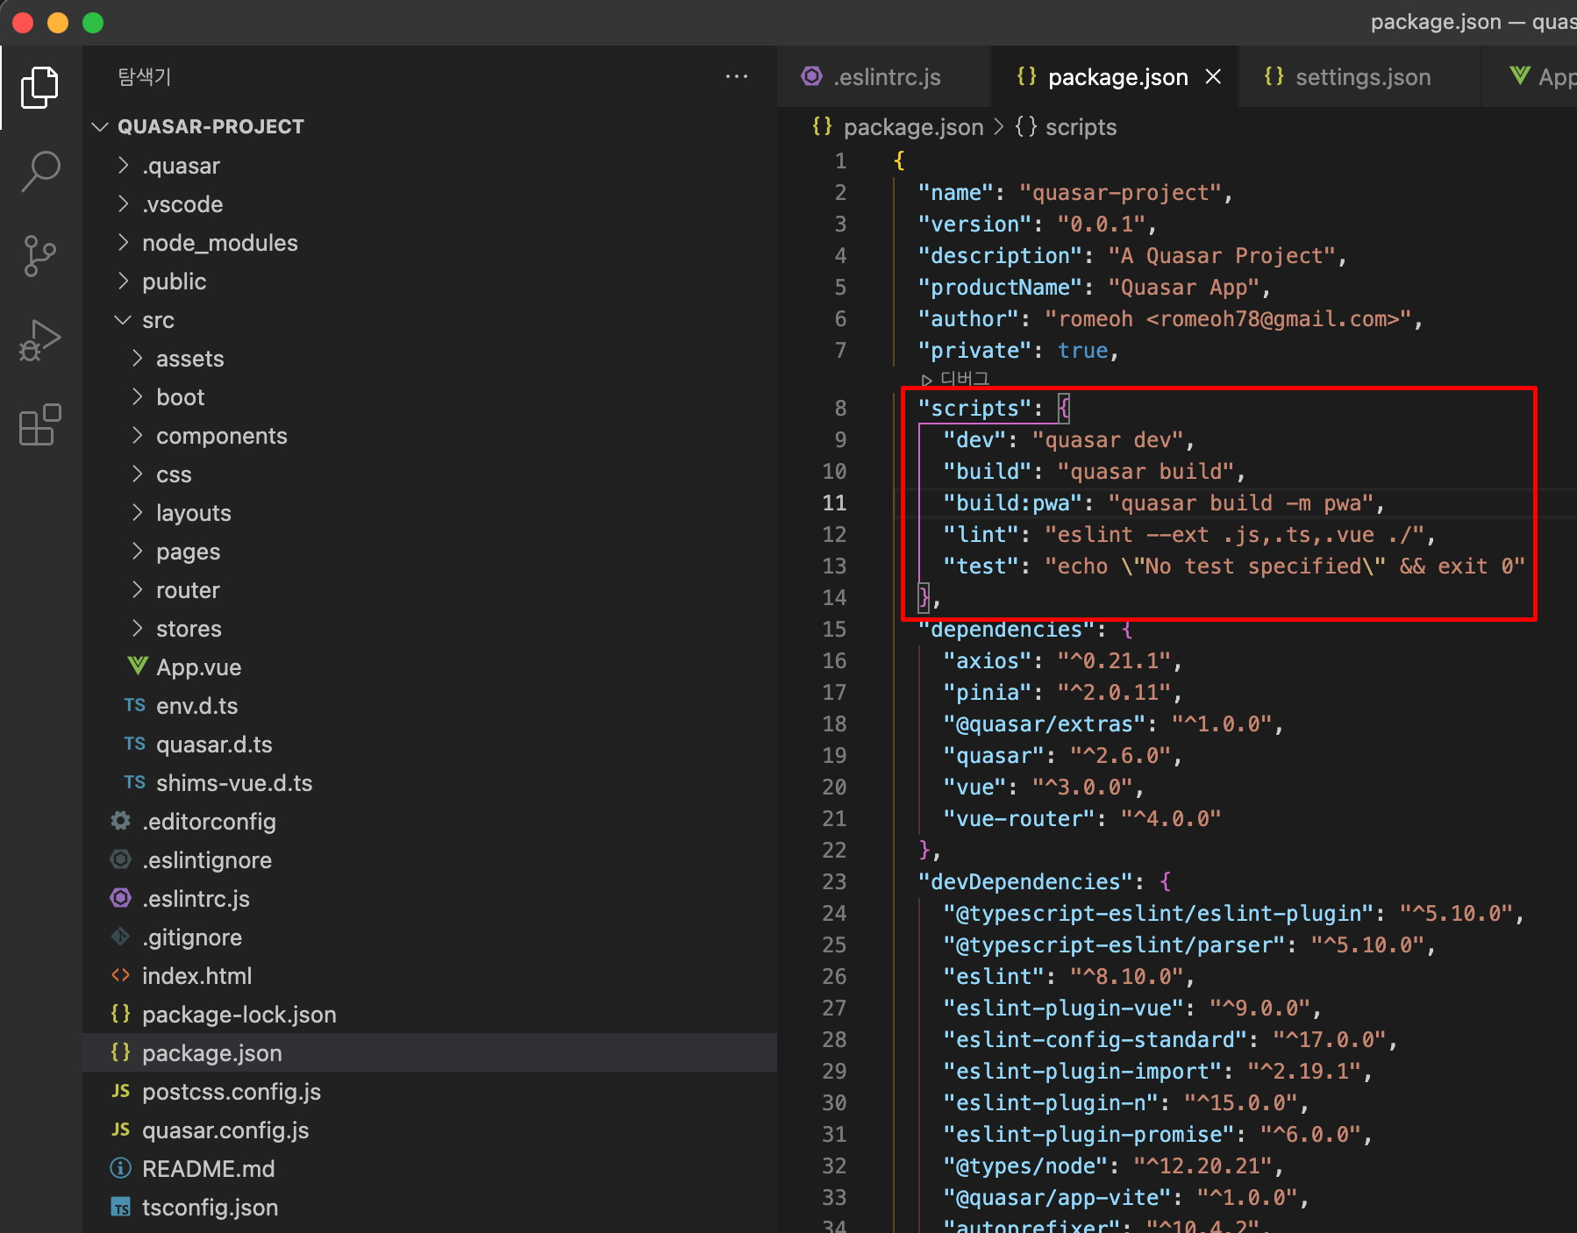Click the scripts breadcrumb segment
Image resolution: width=1577 pixels, height=1233 pixels.
point(1081,127)
